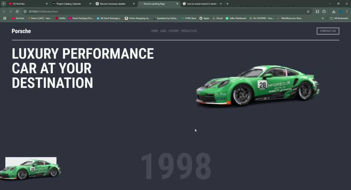Open the Seller Dashboard bookmark
The image size is (351, 190).
[x=236, y=18]
